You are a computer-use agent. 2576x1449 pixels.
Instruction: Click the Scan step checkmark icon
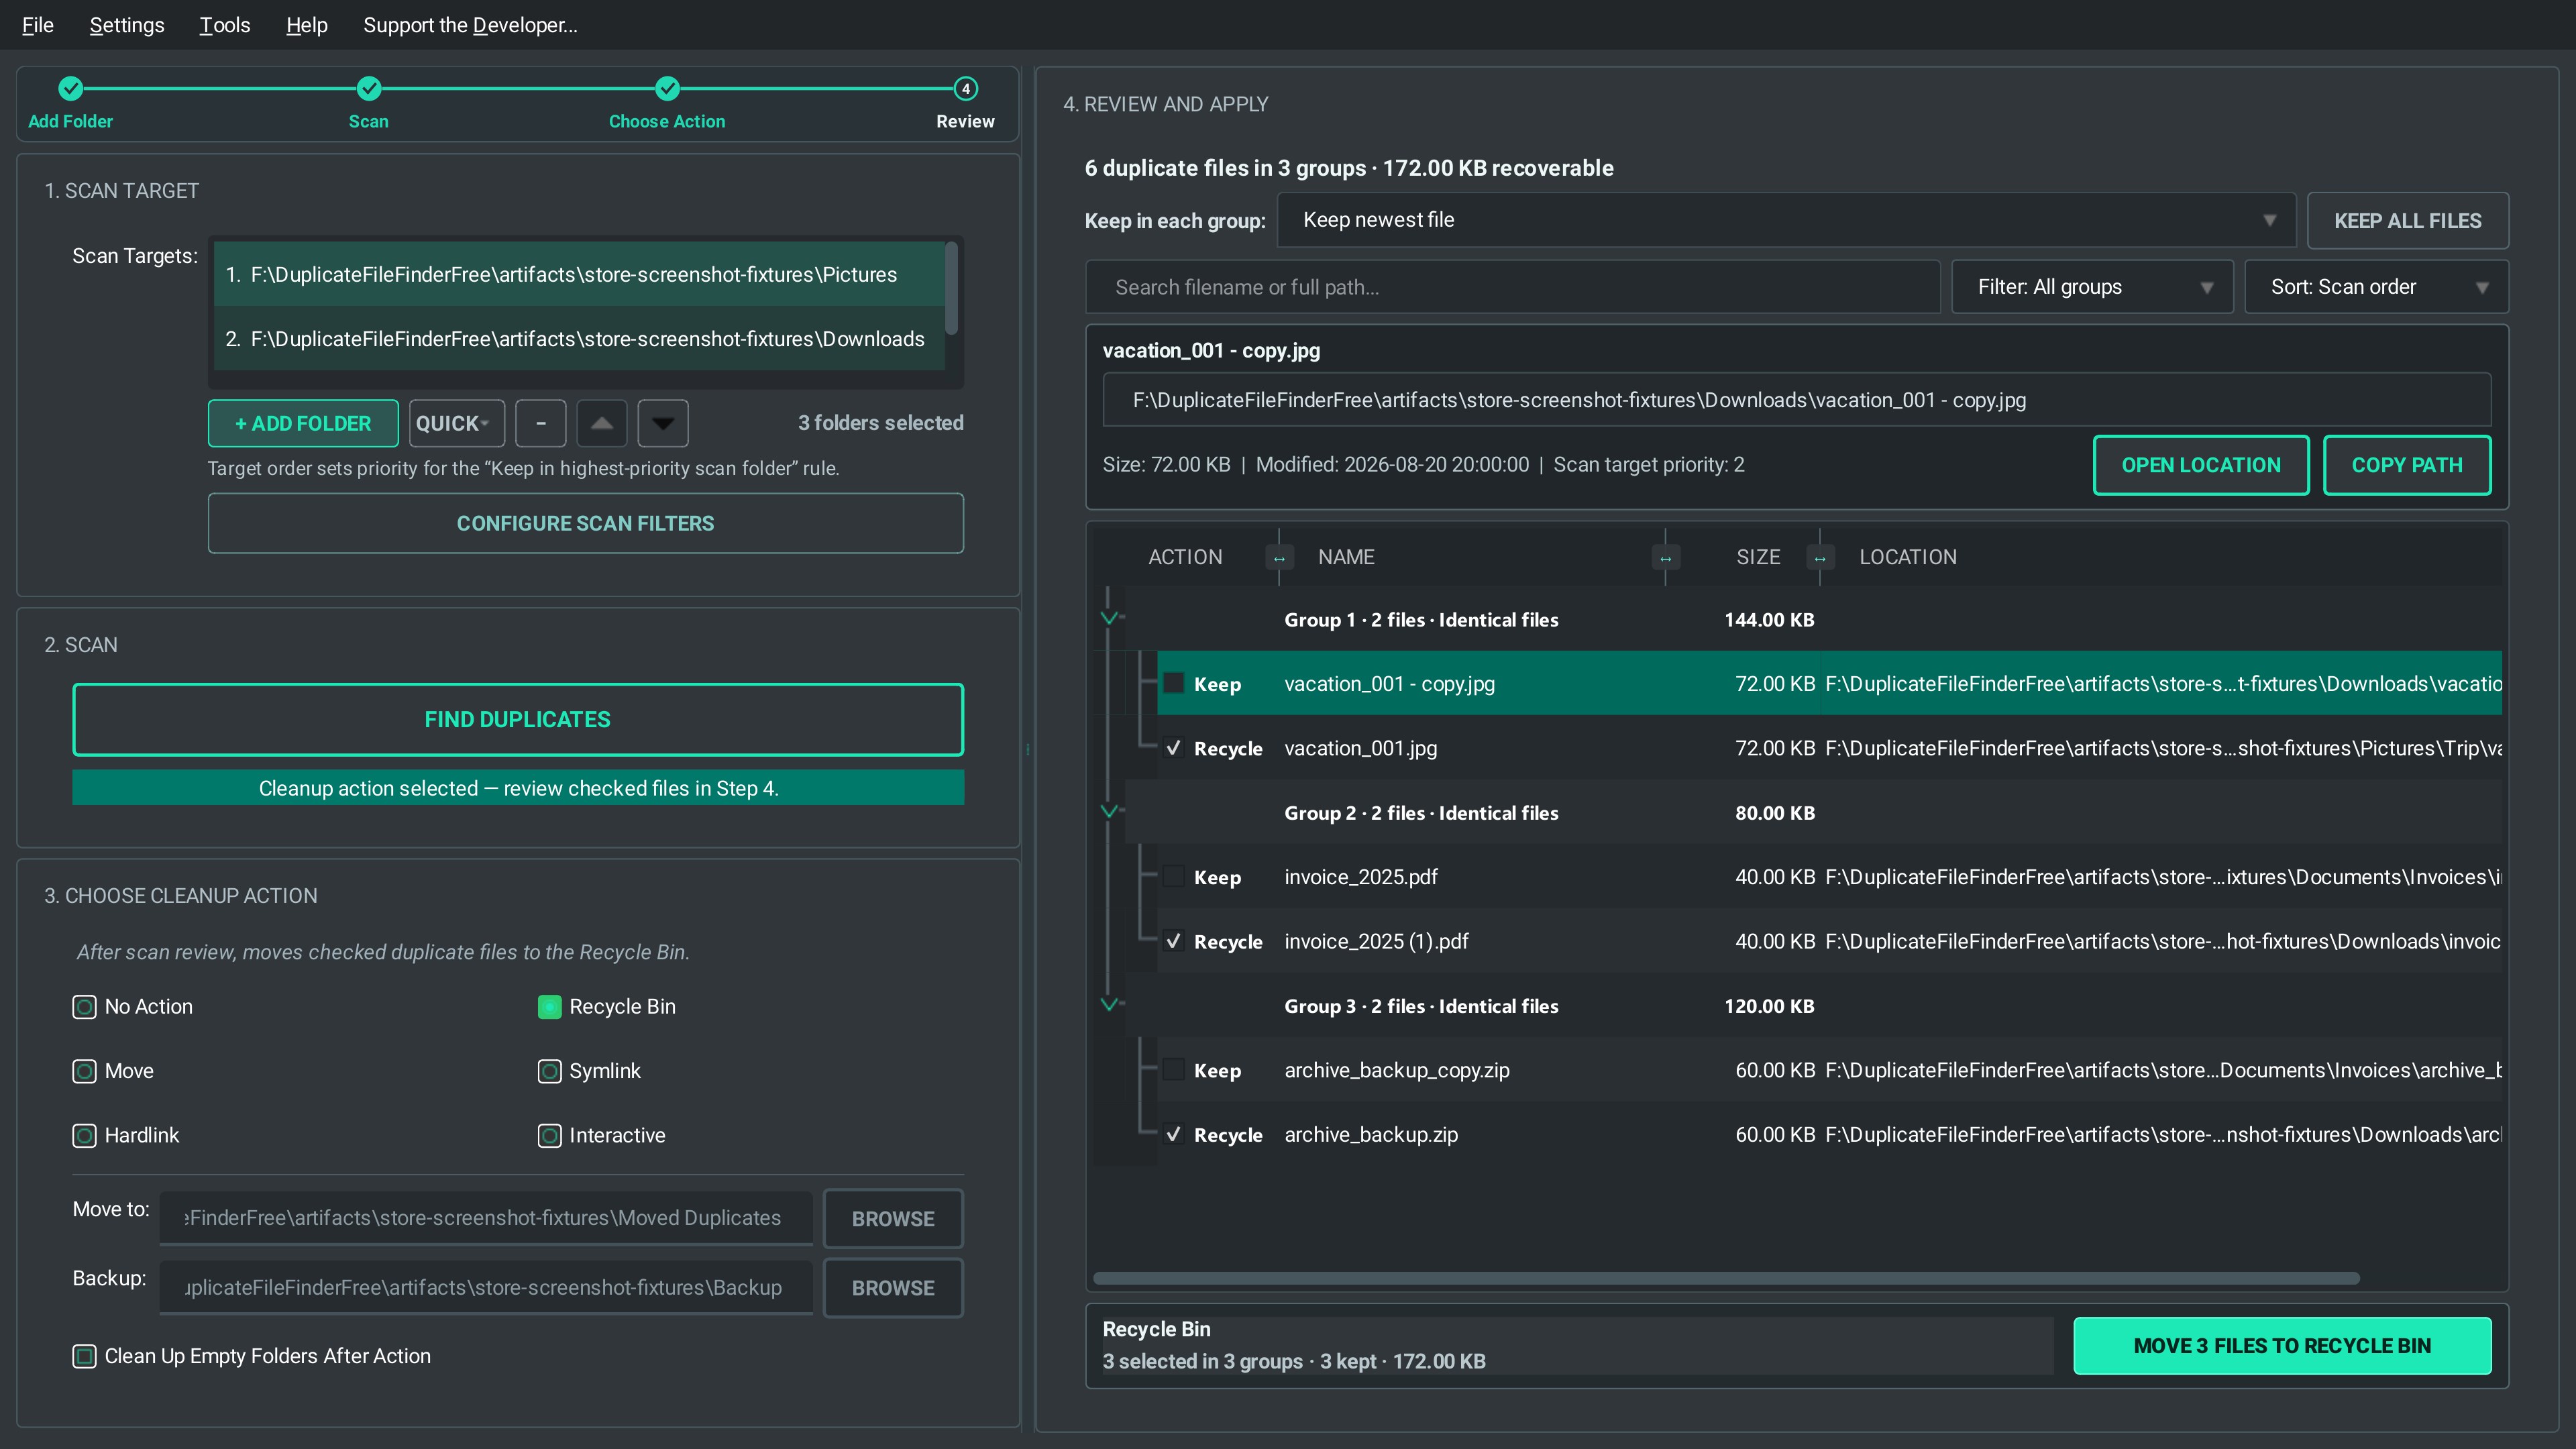[369, 89]
